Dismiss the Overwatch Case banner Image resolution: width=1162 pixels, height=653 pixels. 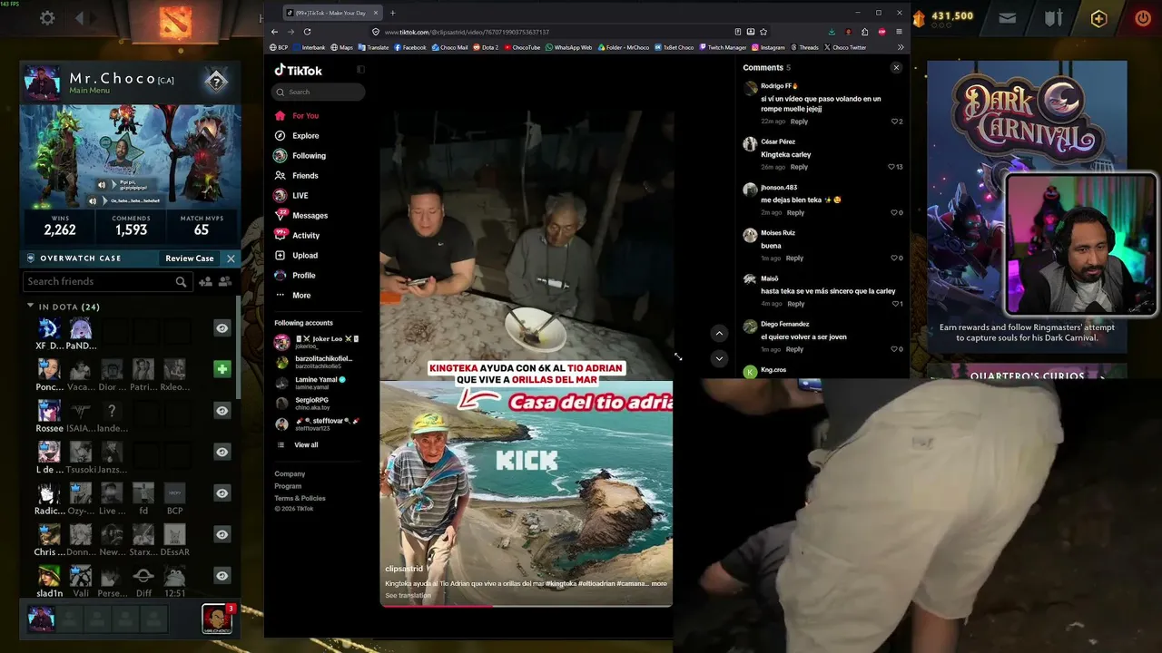click(231, 258)
